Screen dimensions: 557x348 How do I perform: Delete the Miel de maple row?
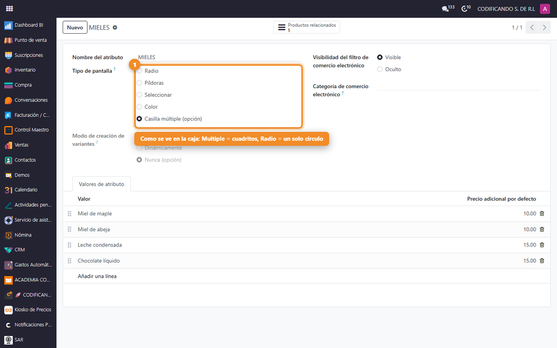tap(542, 213)
